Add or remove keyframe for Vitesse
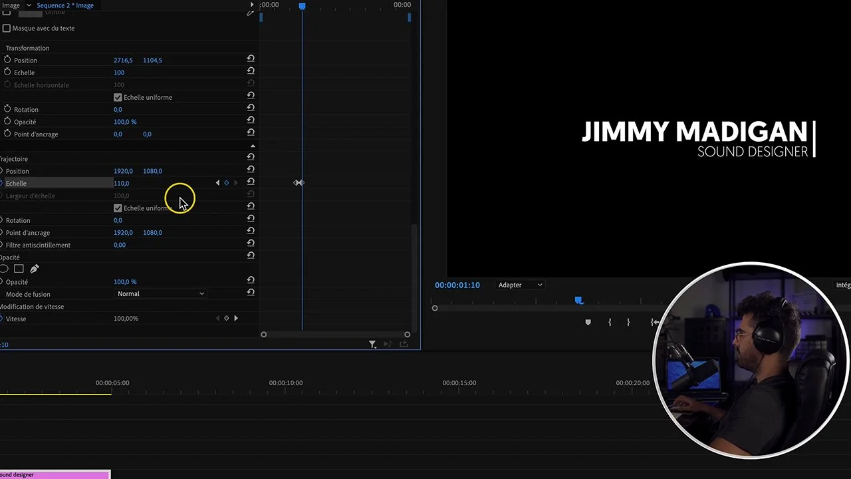The image size is (851, 479). (x=226, y=319)
